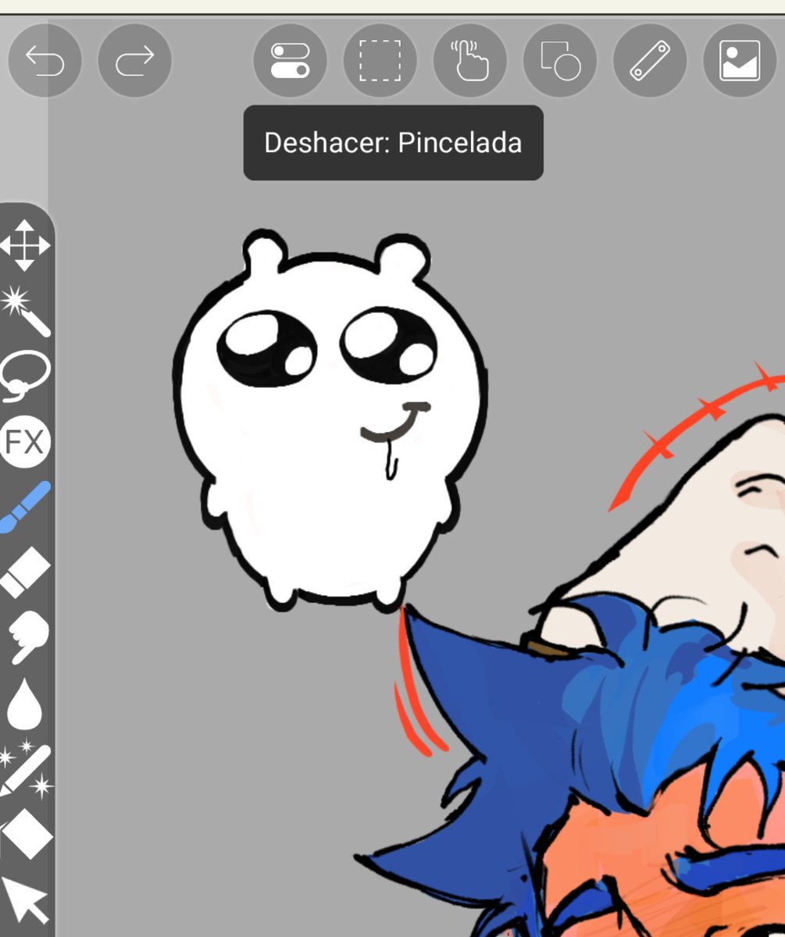Select the blue Brush tool

tap(25, 508)
